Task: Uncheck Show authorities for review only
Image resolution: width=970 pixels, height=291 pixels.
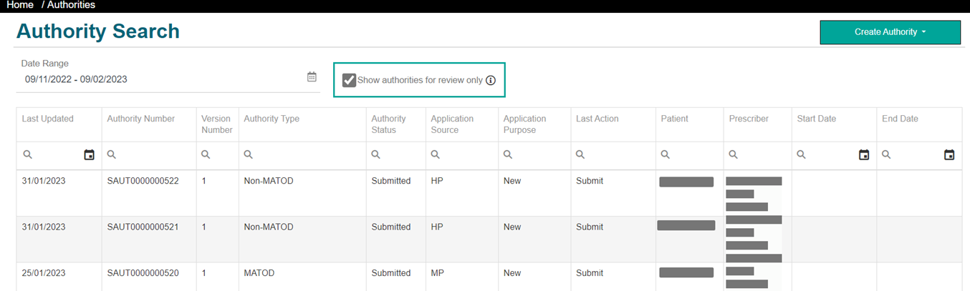Action: 349,80
